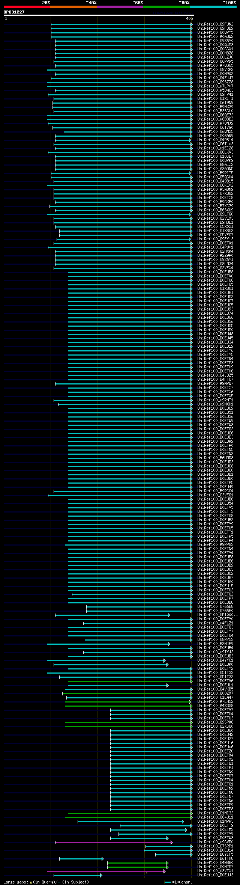Select hit UniRef100_Q8VXP2
Viewport: 240px width, 885px height.
(x=215, y=70)
